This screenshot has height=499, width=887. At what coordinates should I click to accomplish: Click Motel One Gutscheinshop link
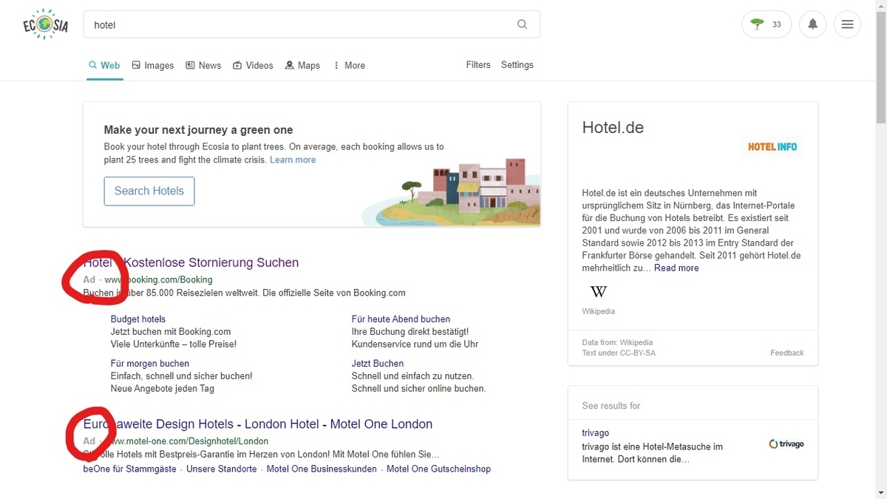click(438, 469)
